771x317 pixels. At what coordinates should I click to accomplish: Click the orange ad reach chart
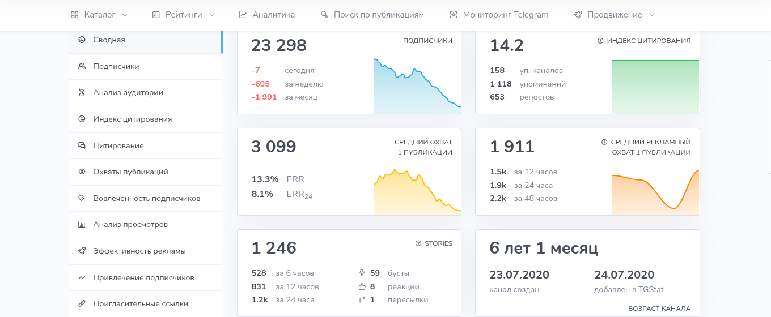click(x=655, y=192)
